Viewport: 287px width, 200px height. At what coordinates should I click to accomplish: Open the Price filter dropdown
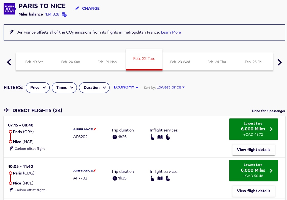click(x=38, y=88)
